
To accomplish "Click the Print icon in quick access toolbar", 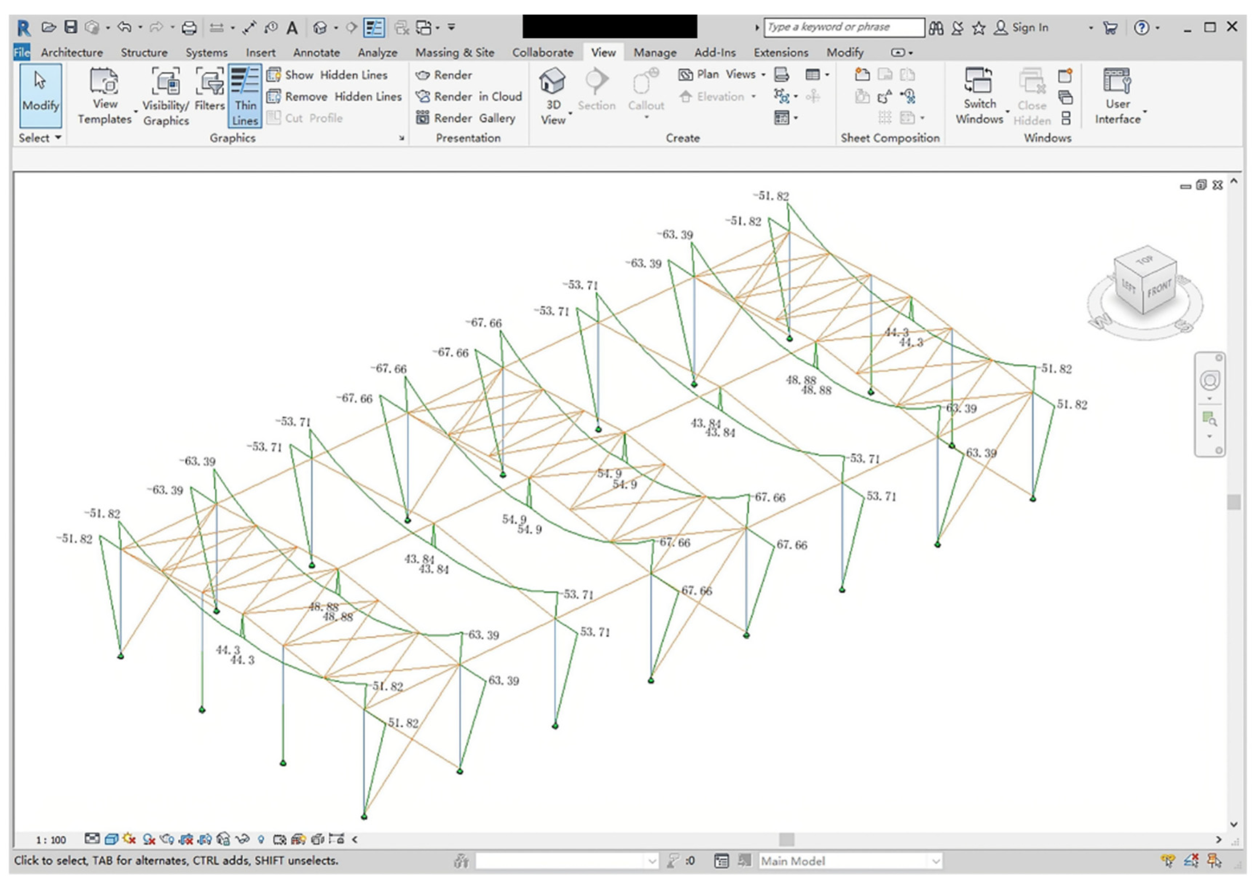I will [x=189, y=27].
